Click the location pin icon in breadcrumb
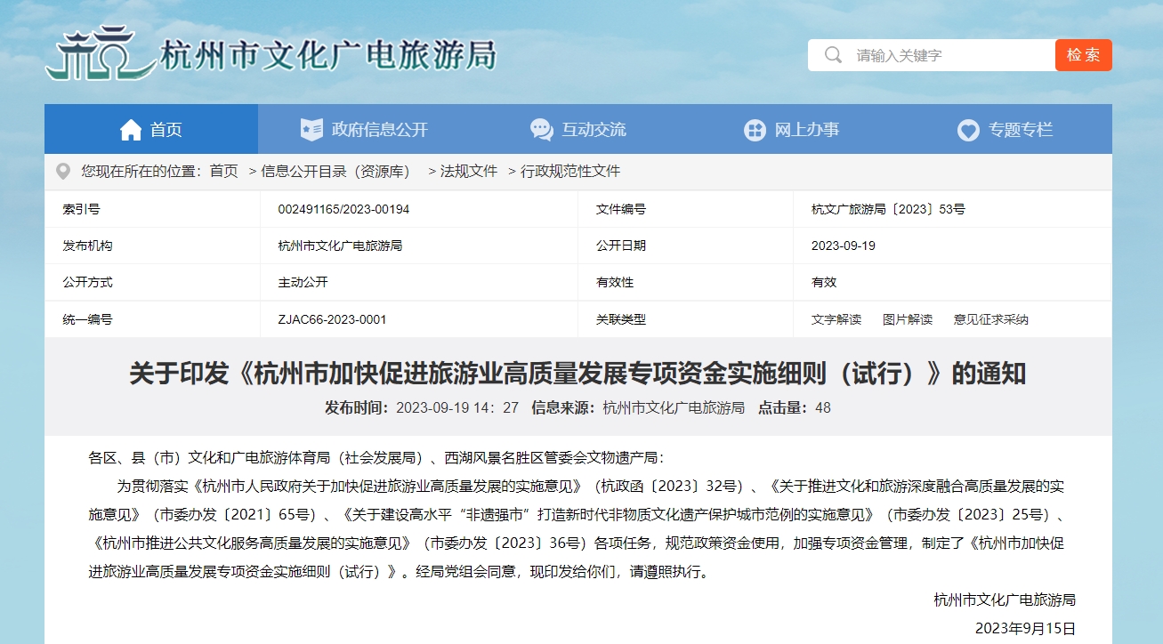 tap(63, 171)
